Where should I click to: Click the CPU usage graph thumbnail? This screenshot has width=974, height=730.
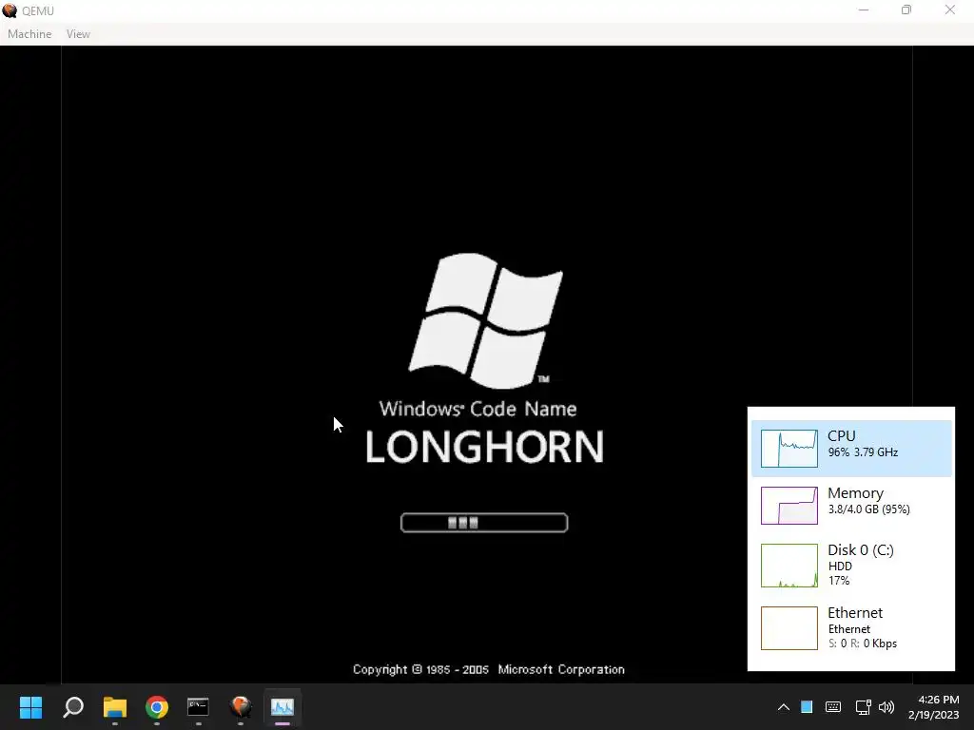point(789,449)
